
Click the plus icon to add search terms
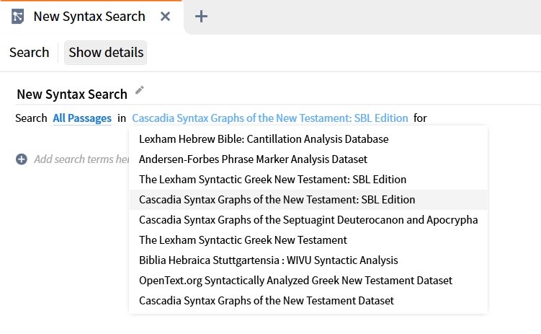tap(22, 159)
